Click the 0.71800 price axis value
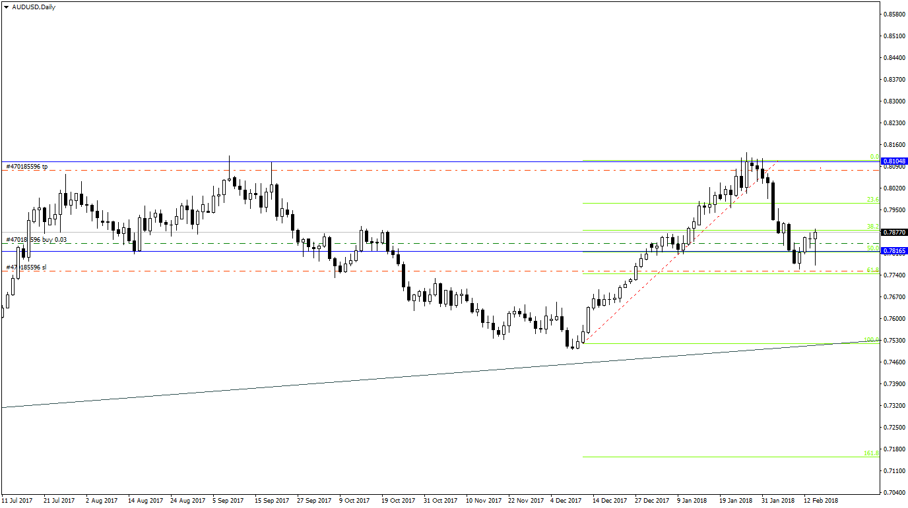Screen dimensions: 908x508 click(x=893, y=449)
